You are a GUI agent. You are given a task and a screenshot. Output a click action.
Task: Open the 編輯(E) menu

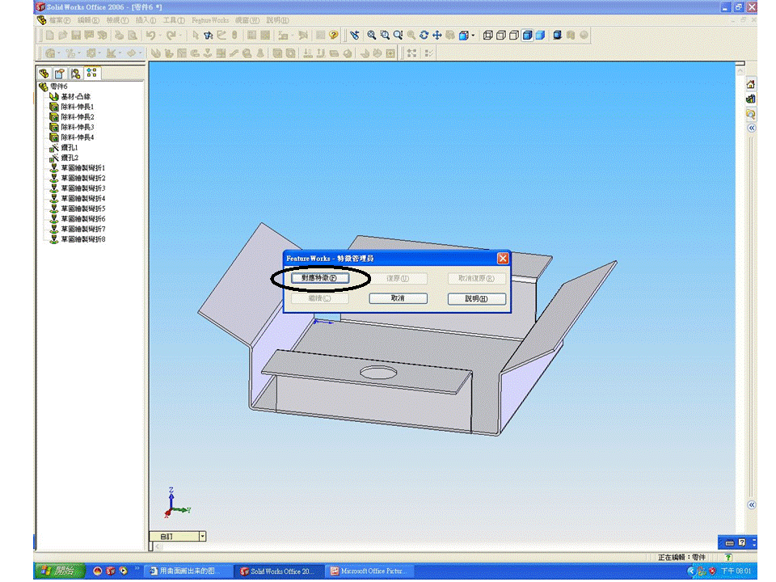click(x=88, y=20)
